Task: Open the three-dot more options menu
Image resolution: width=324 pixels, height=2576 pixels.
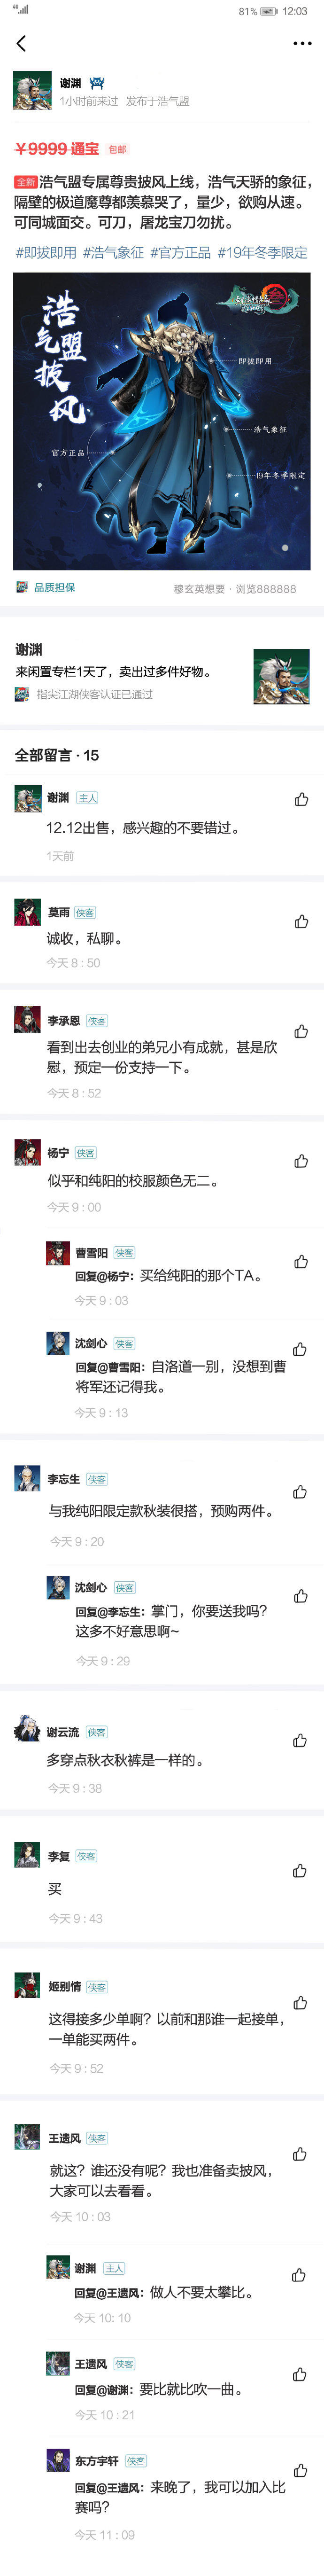Action: (302, 44)
